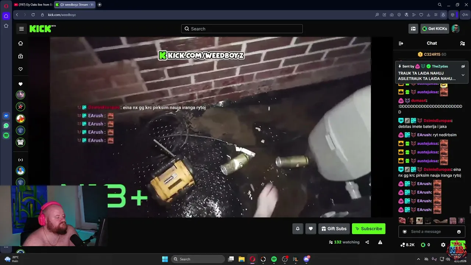Open the recommended live channels icon
This screenshot has height=265, width=471.
pyautogui.click(x=21, y=160)
